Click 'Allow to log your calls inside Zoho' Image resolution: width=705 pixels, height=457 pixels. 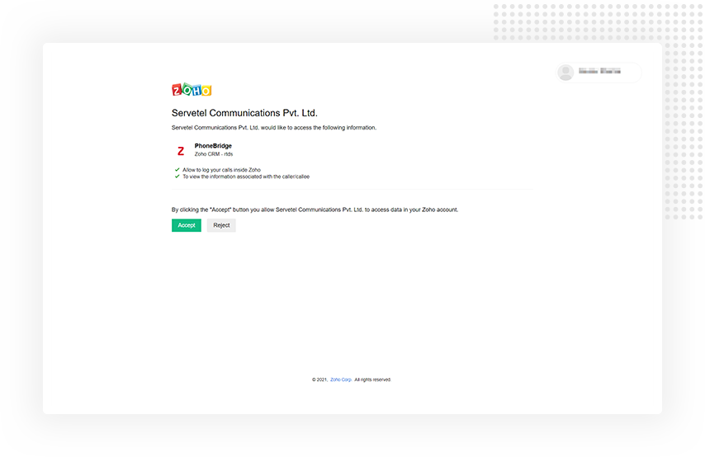tap(222, 170)
